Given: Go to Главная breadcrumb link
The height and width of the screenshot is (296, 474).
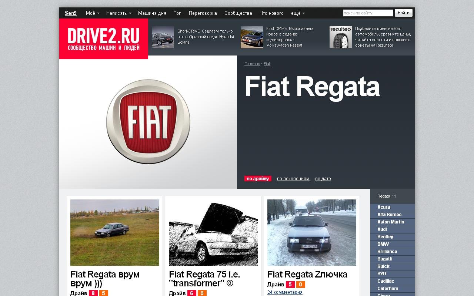Looking at the screenshot, I should [x=252, y=64].
